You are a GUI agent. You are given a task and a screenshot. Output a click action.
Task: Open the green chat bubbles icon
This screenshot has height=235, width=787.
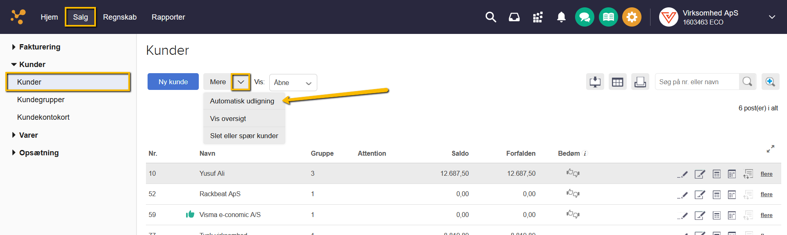[585, 17]
